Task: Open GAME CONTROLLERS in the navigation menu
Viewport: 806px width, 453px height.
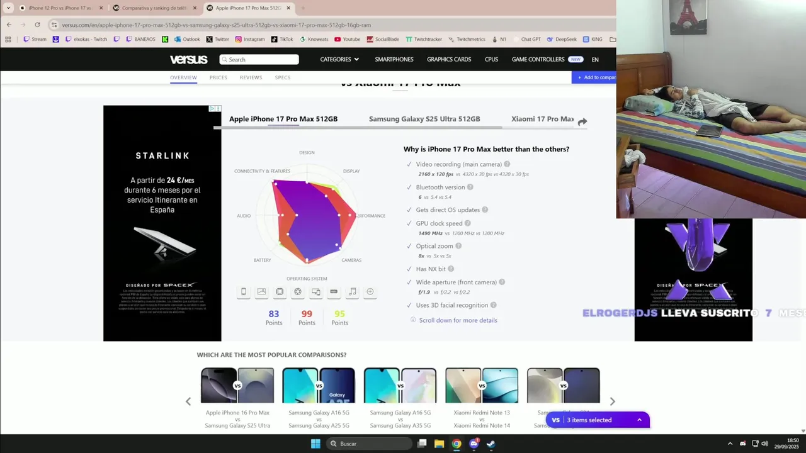Action: coord(538,59)
